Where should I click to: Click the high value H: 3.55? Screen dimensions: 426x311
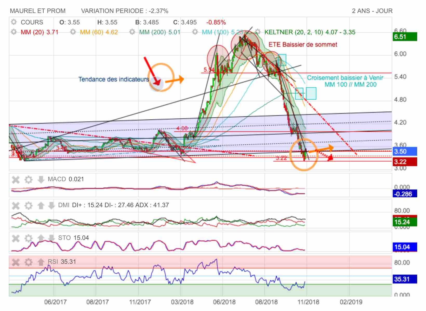click(x=107, y=22)
